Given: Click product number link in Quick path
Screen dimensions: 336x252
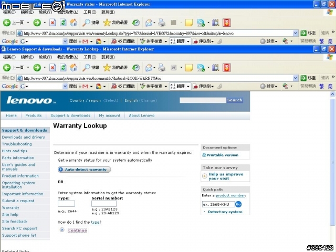Looking at the screenshot, I should click(x=230, y=195).
